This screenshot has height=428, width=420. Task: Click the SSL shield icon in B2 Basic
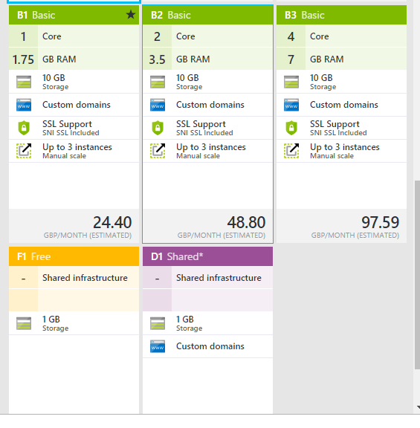(x=158, y=128)
